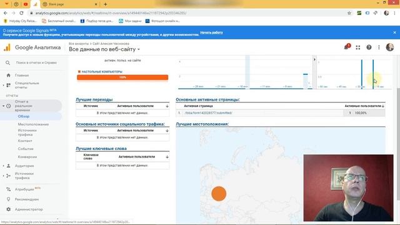
Task: Click the Основные активные страницы heading
Action: point(207,99)
